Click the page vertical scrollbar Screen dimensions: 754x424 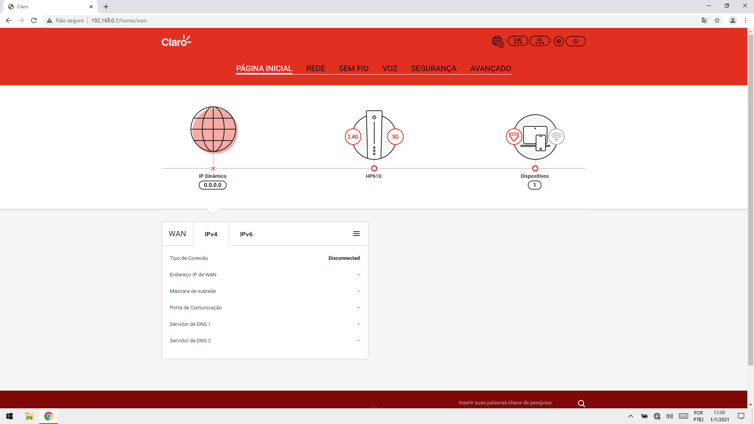750,200
